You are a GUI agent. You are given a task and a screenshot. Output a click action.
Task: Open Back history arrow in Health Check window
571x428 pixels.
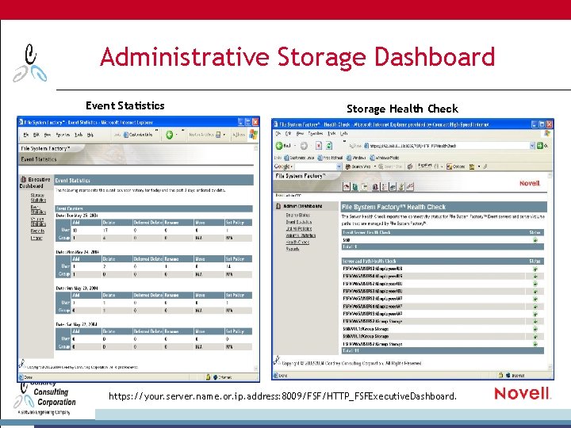click(x=294, y=146)
